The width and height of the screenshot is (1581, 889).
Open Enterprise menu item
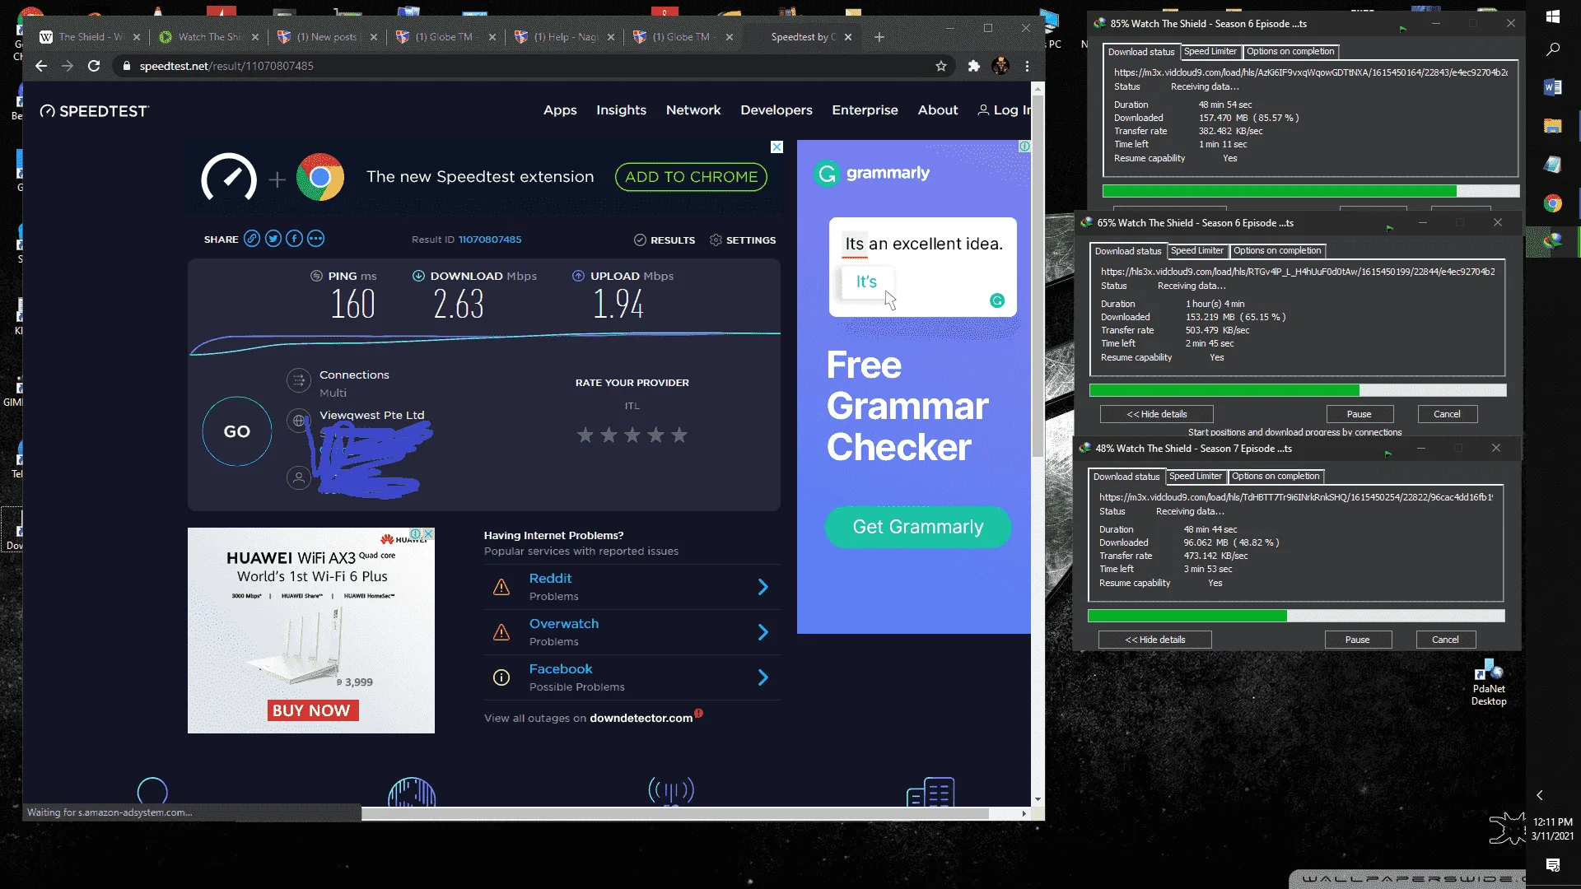[865, 109]
